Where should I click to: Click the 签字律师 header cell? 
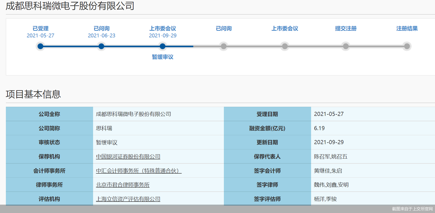267,185
